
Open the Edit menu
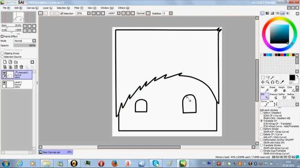tap(18, 8)
